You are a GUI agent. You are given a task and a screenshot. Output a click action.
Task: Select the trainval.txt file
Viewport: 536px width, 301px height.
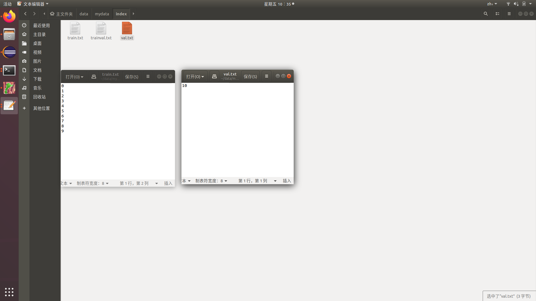click(x=101, y=31)
